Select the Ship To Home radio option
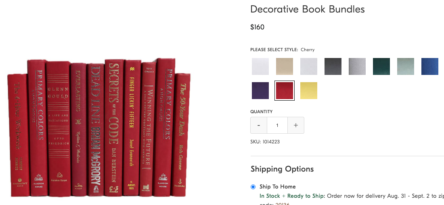444x205 pixels. (x=253, y=187)
